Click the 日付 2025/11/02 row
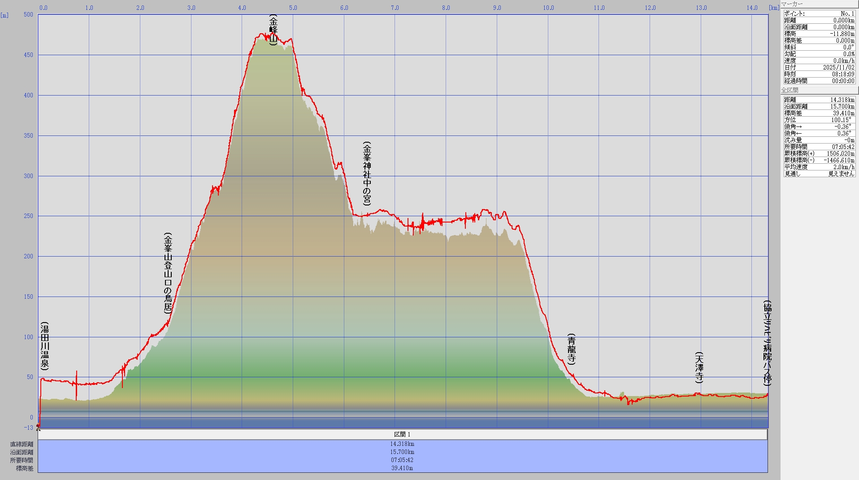Viewport: 859px width, 480px height. [x=819, y=67]
